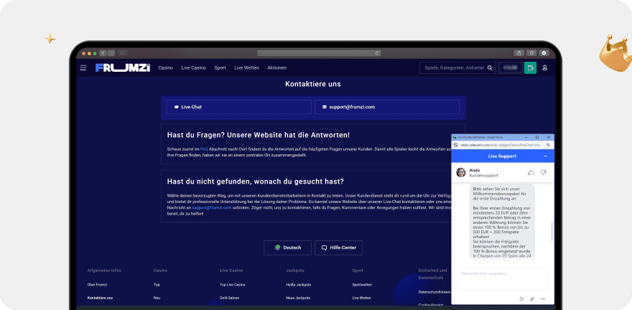Click the chat message scrollbar
The width and height of the screenshot is (632, 310).
551,233
